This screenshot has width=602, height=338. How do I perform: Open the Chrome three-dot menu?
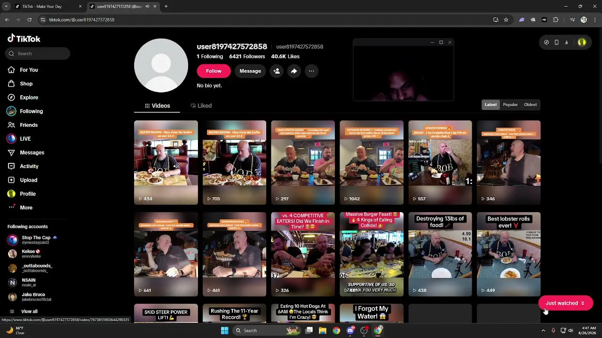pos(594,20)
